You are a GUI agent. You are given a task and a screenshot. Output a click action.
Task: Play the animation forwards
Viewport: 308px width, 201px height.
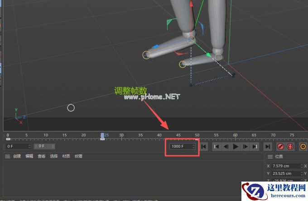click(236, 146)
